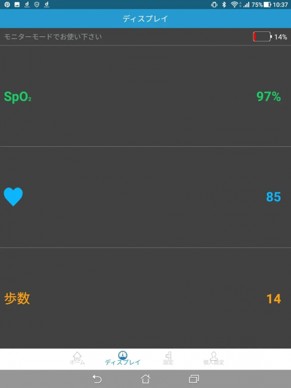Tap the ディスプレイ header title
Screen dimensions: 291x388
[x=145, y=19]
